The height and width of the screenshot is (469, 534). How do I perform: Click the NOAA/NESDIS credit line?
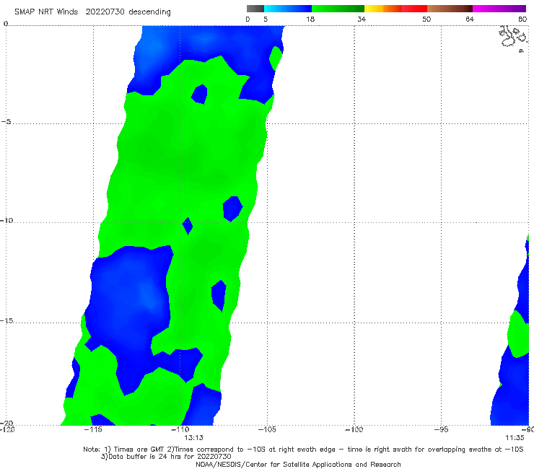(x=298, y=464)
